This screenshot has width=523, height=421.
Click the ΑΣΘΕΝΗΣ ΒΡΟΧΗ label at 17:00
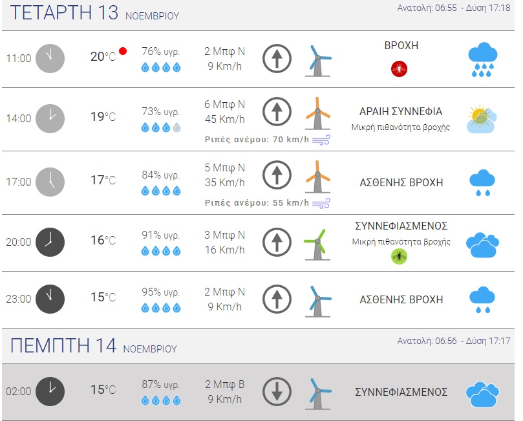(x=401, y=182)
